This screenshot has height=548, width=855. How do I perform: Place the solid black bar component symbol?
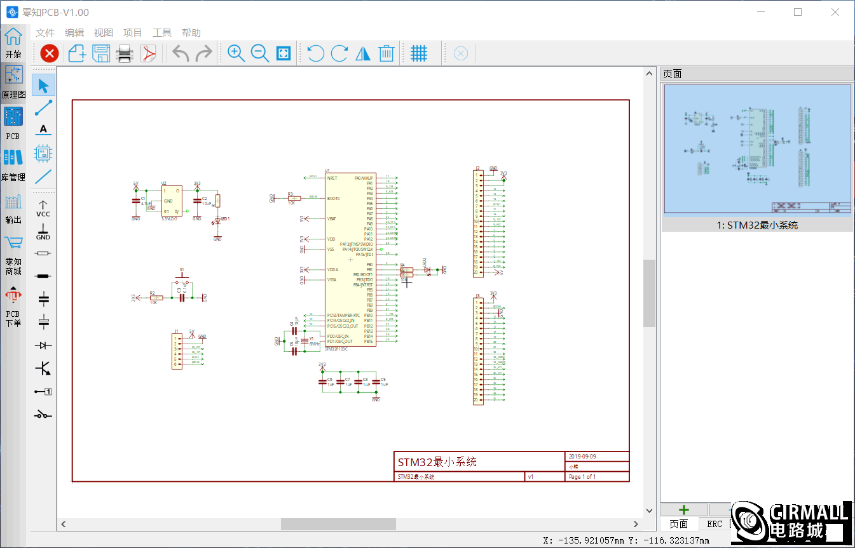point(43,276)
